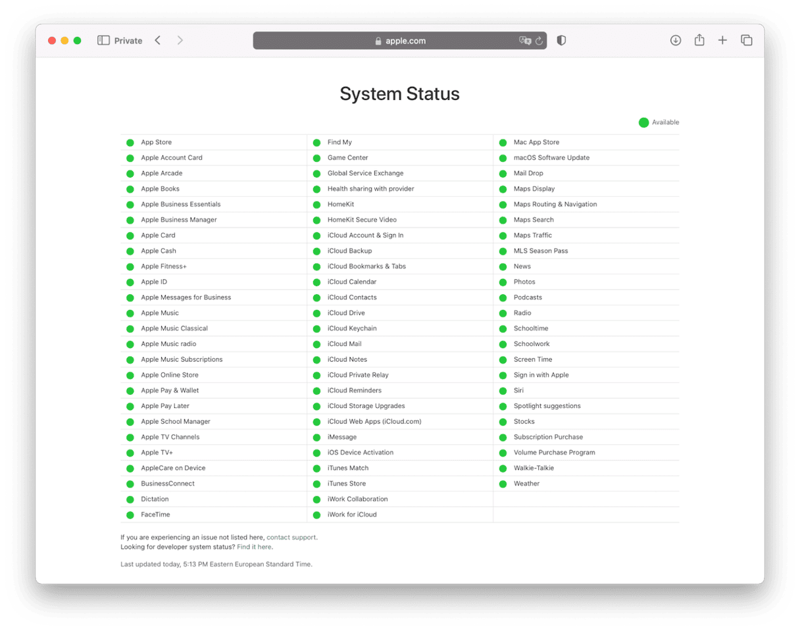Click iCloud Web Apps (iCloud.com) text
This screenshot has width=800, height=631.
coord(374,421)
